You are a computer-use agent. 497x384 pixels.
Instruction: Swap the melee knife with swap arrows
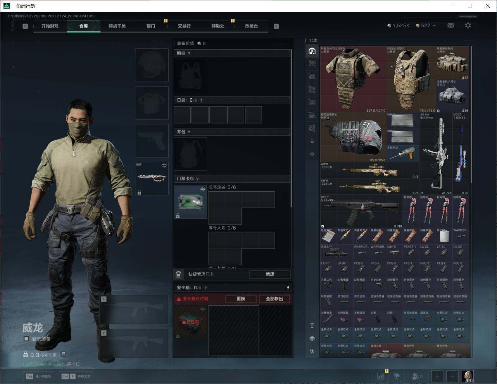pyautogui.click(x=164, y=166)
